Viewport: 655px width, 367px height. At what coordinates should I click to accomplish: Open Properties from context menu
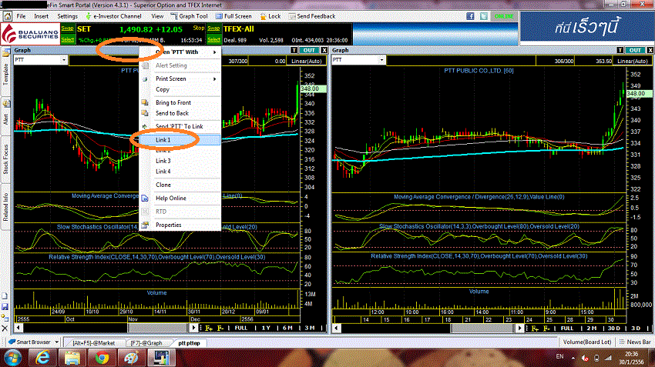(x=180, y=225)
